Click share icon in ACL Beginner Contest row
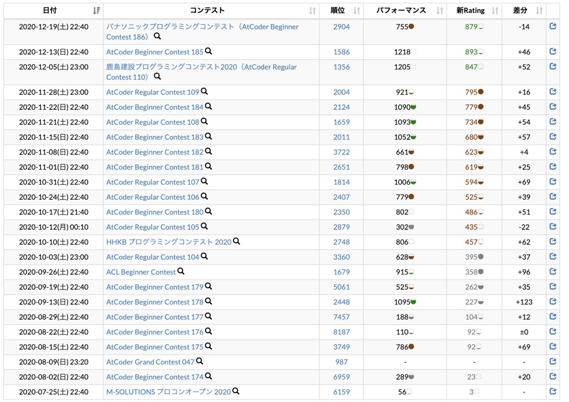Image resolution: width=569 pixels, height=402 pixels. click(552, 272)
